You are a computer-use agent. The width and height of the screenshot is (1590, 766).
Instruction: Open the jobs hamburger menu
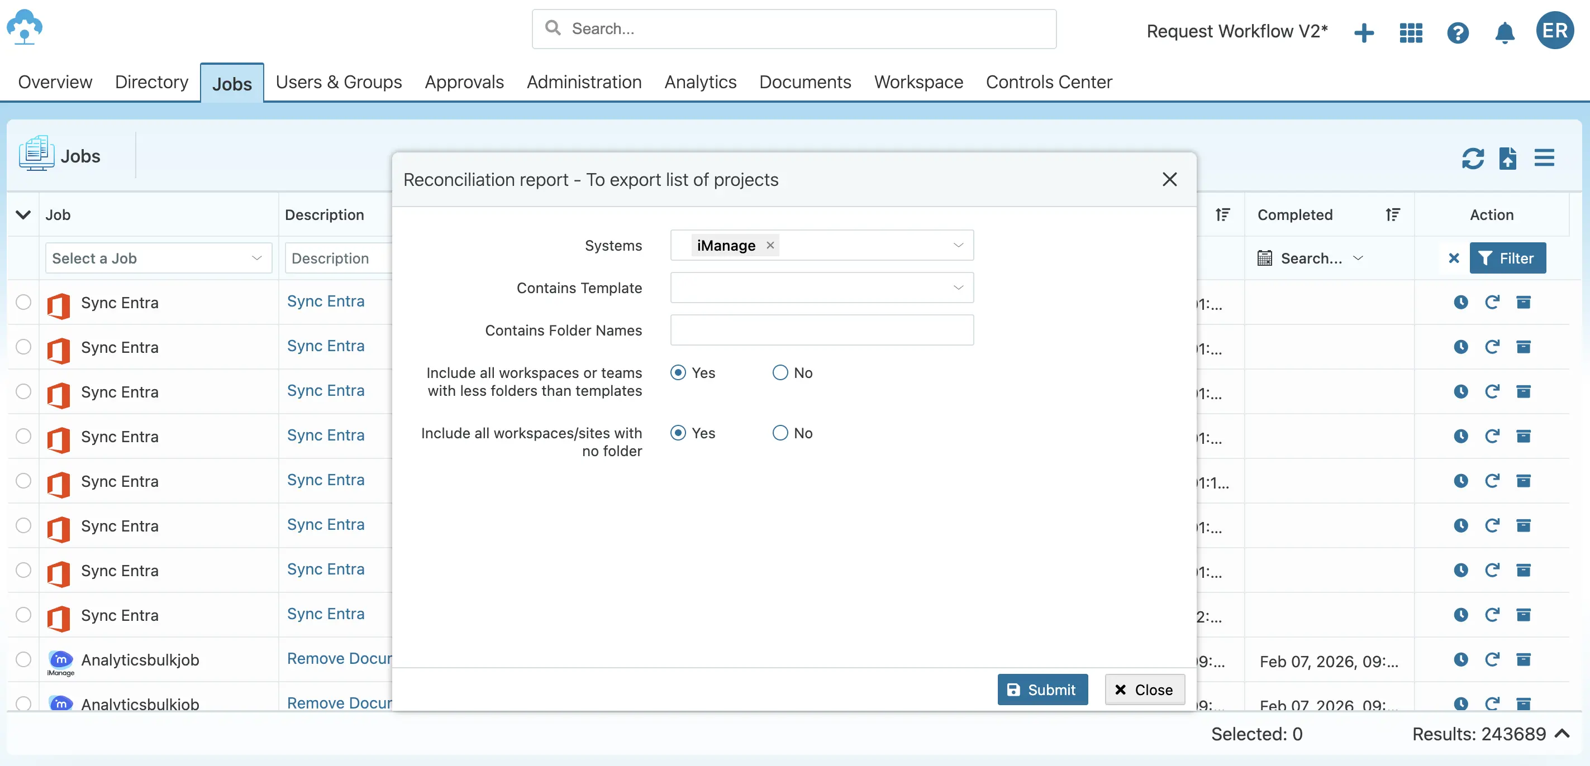1544,159
